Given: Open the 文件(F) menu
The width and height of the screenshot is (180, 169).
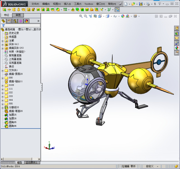Looking at the screenshot, I should (35, 4).
